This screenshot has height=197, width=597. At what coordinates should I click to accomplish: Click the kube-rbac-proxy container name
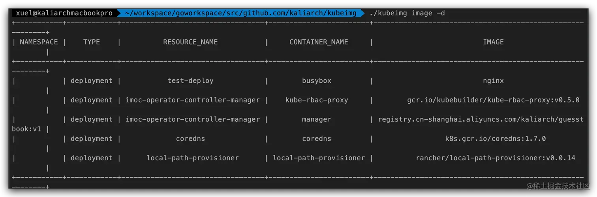tap(317, 100)
